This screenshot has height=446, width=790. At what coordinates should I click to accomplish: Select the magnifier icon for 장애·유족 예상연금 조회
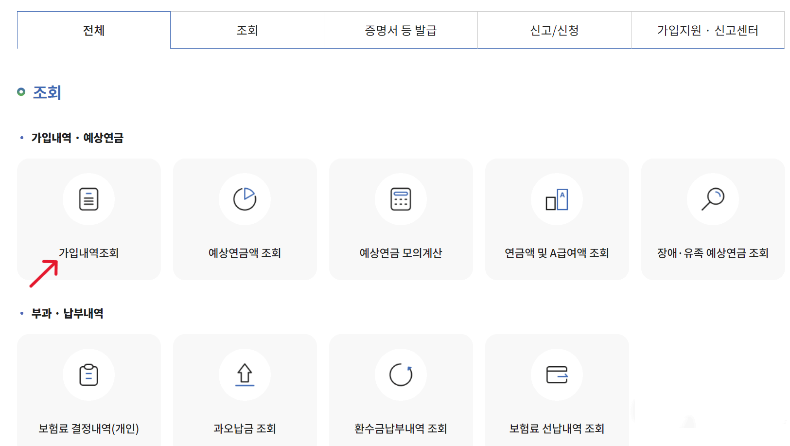pyautogui.click(x=713, y=199)
